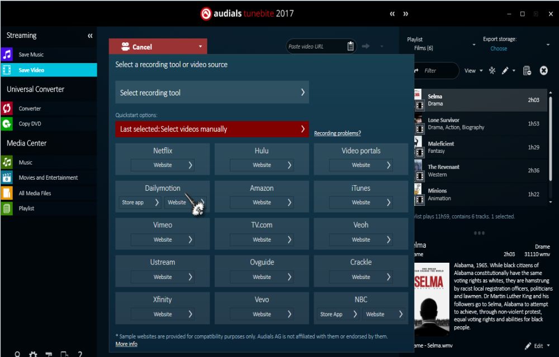Open the View dropdown in playlist toolbar
This screenshot has width=559, height=357.
(x=473, y=71)
